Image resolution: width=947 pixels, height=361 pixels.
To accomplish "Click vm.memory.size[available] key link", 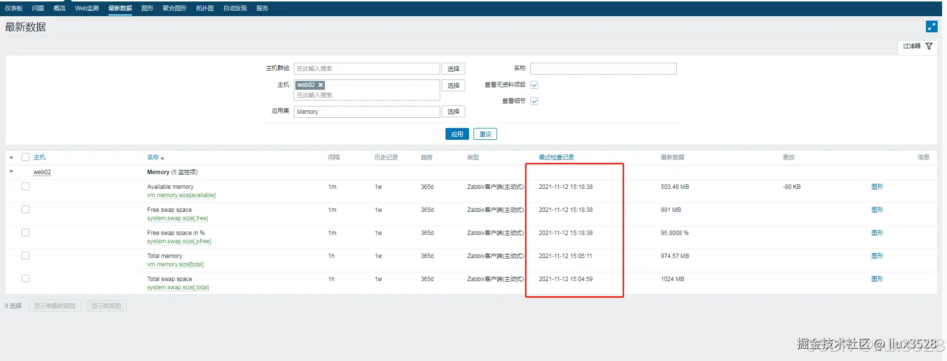I will (182, 195).
